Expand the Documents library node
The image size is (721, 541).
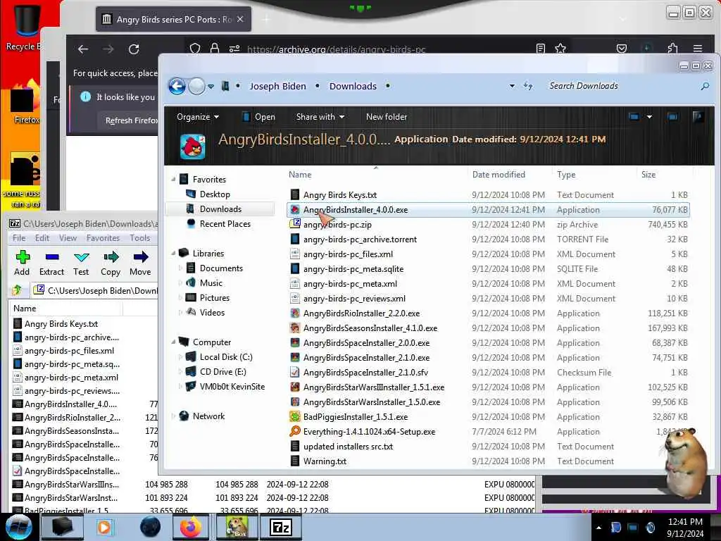coord(180,268)
